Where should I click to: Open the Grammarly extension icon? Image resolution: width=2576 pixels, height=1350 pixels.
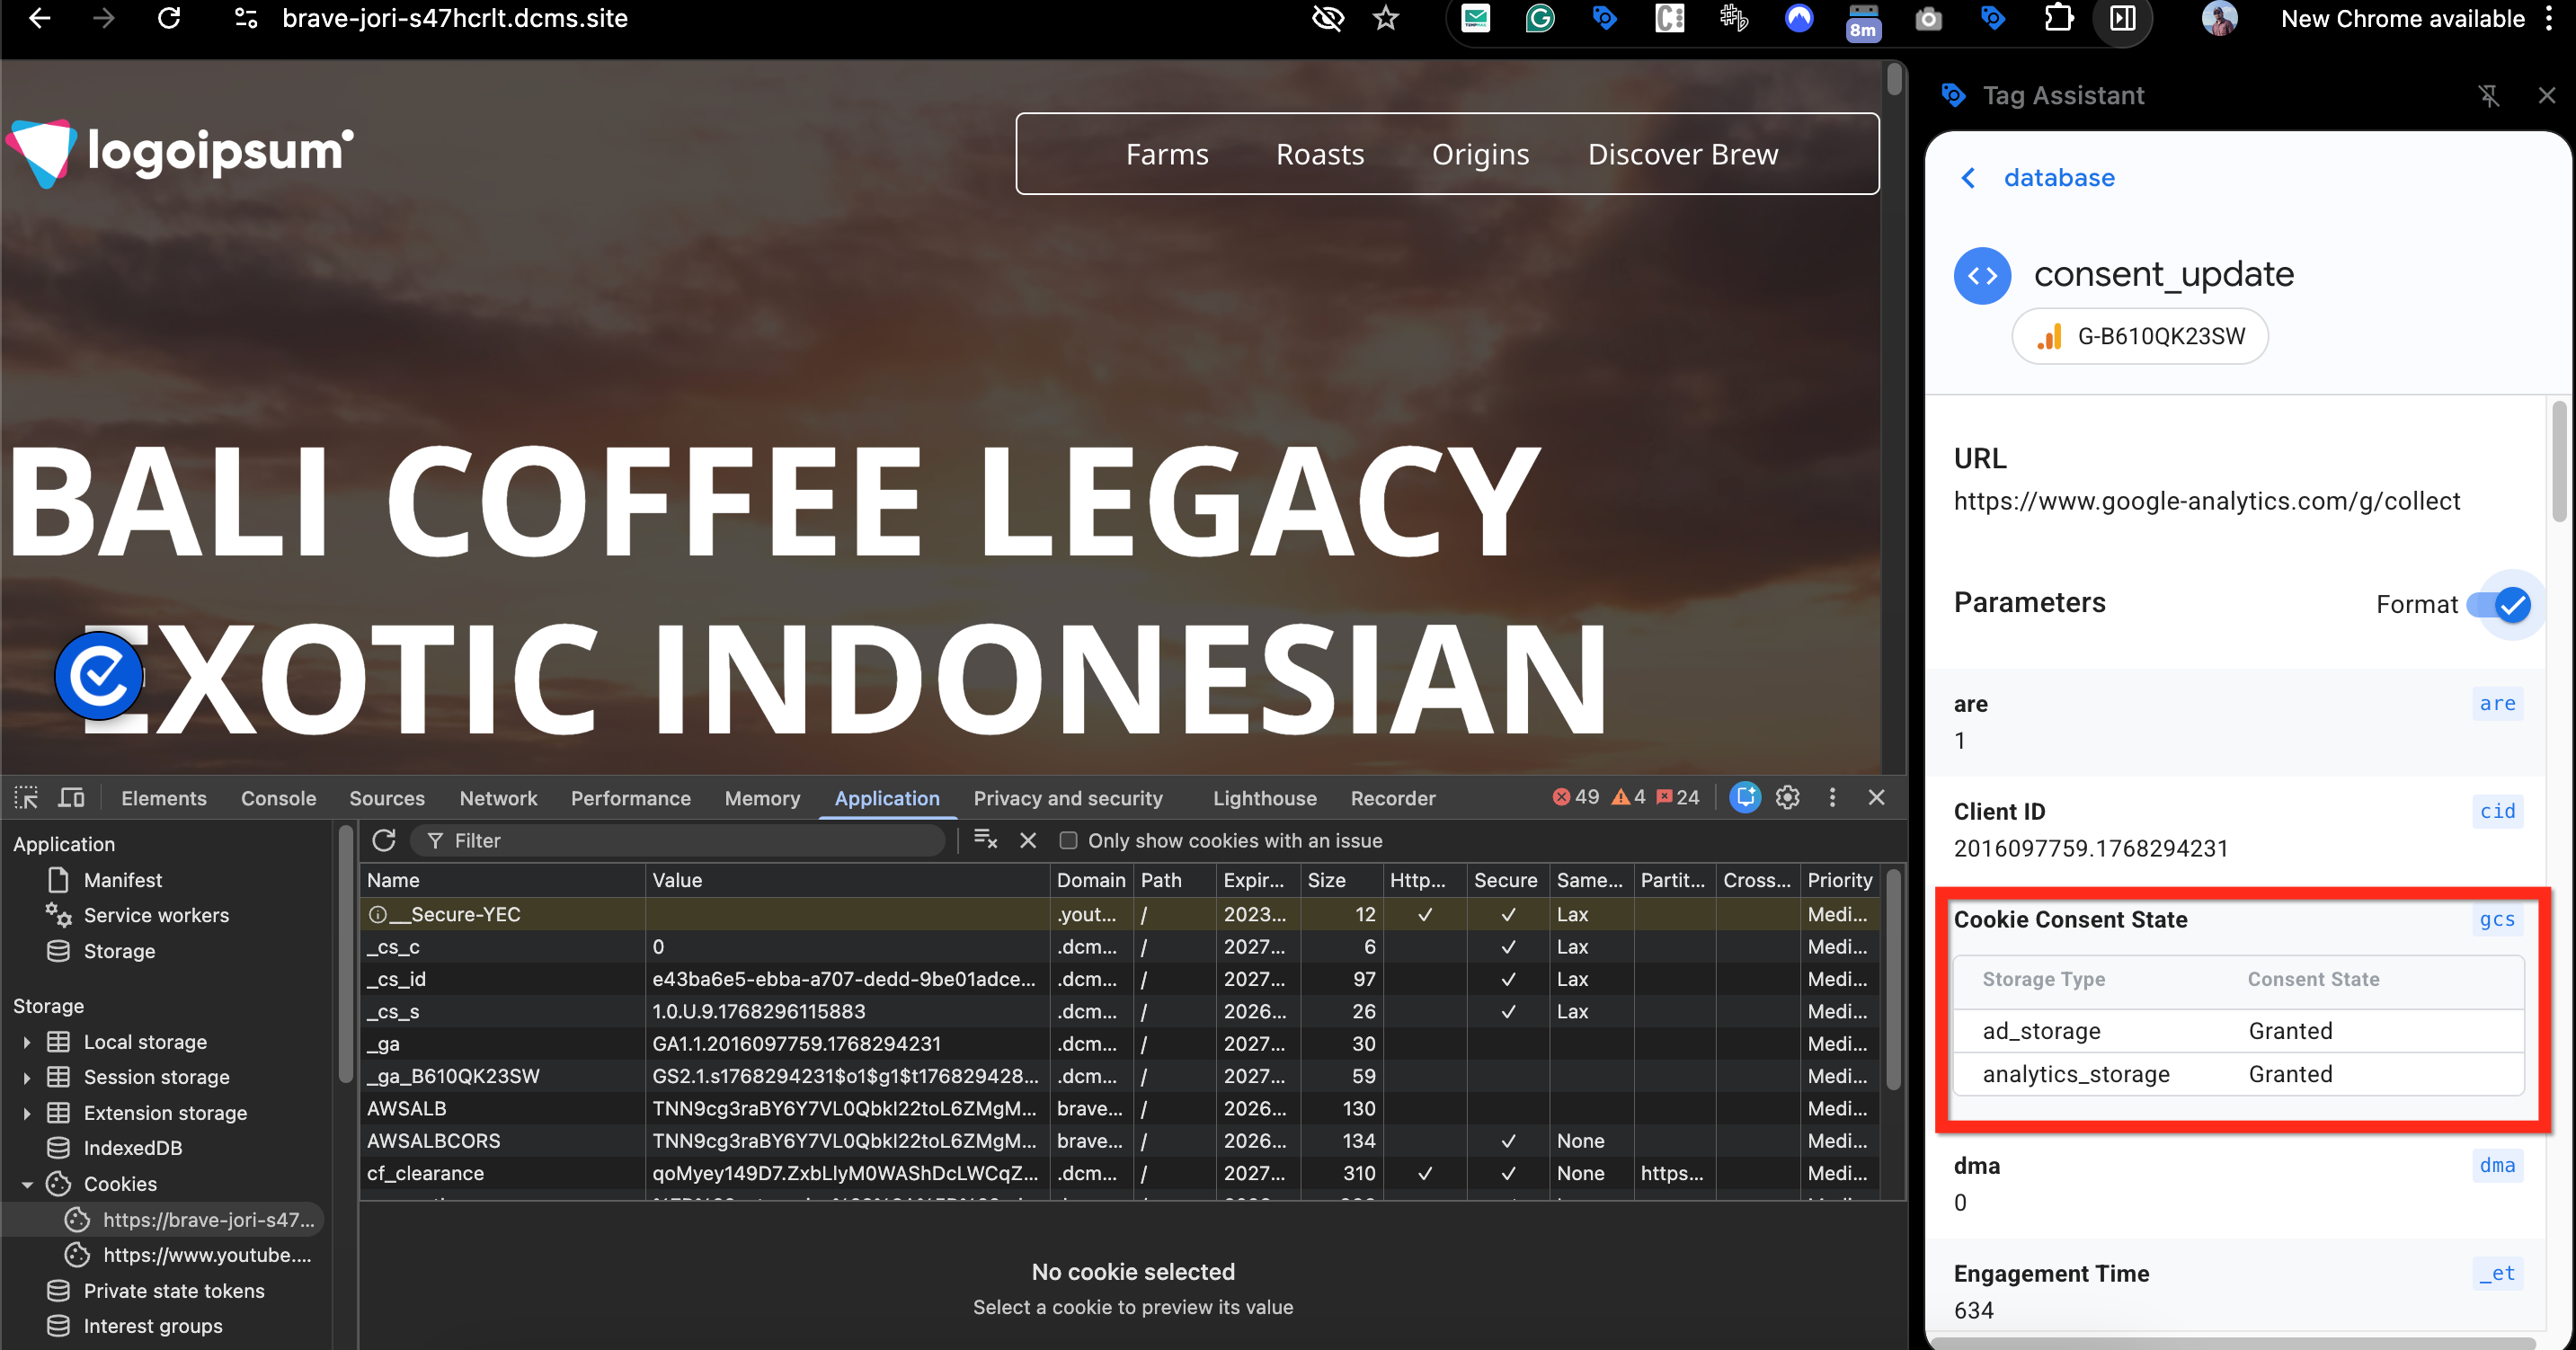(x=1540, y=18)
